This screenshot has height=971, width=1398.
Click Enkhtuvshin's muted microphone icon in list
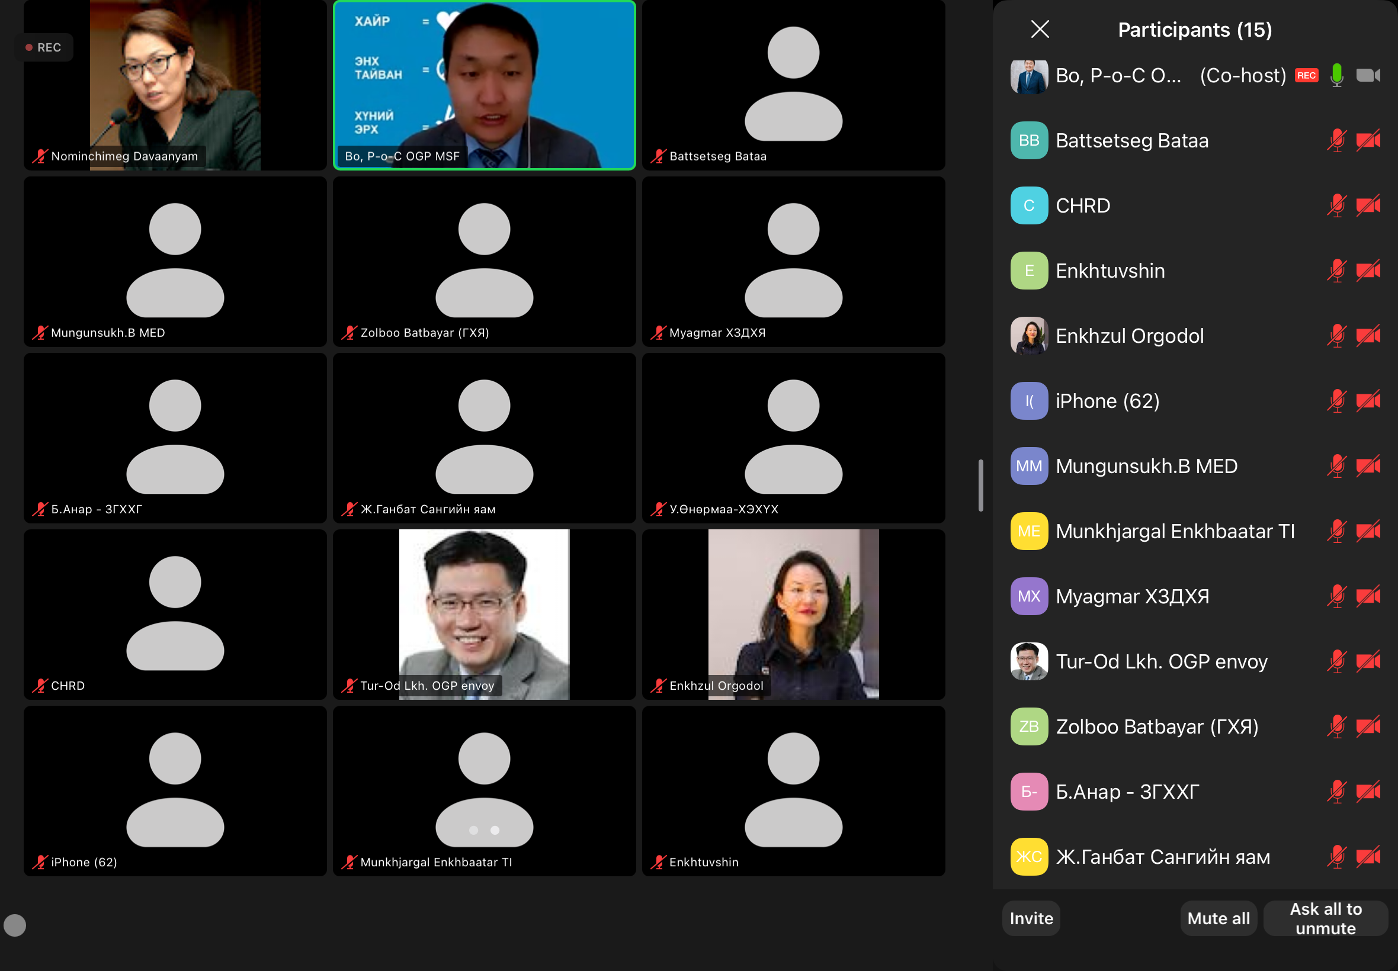tap(1336, 271)
